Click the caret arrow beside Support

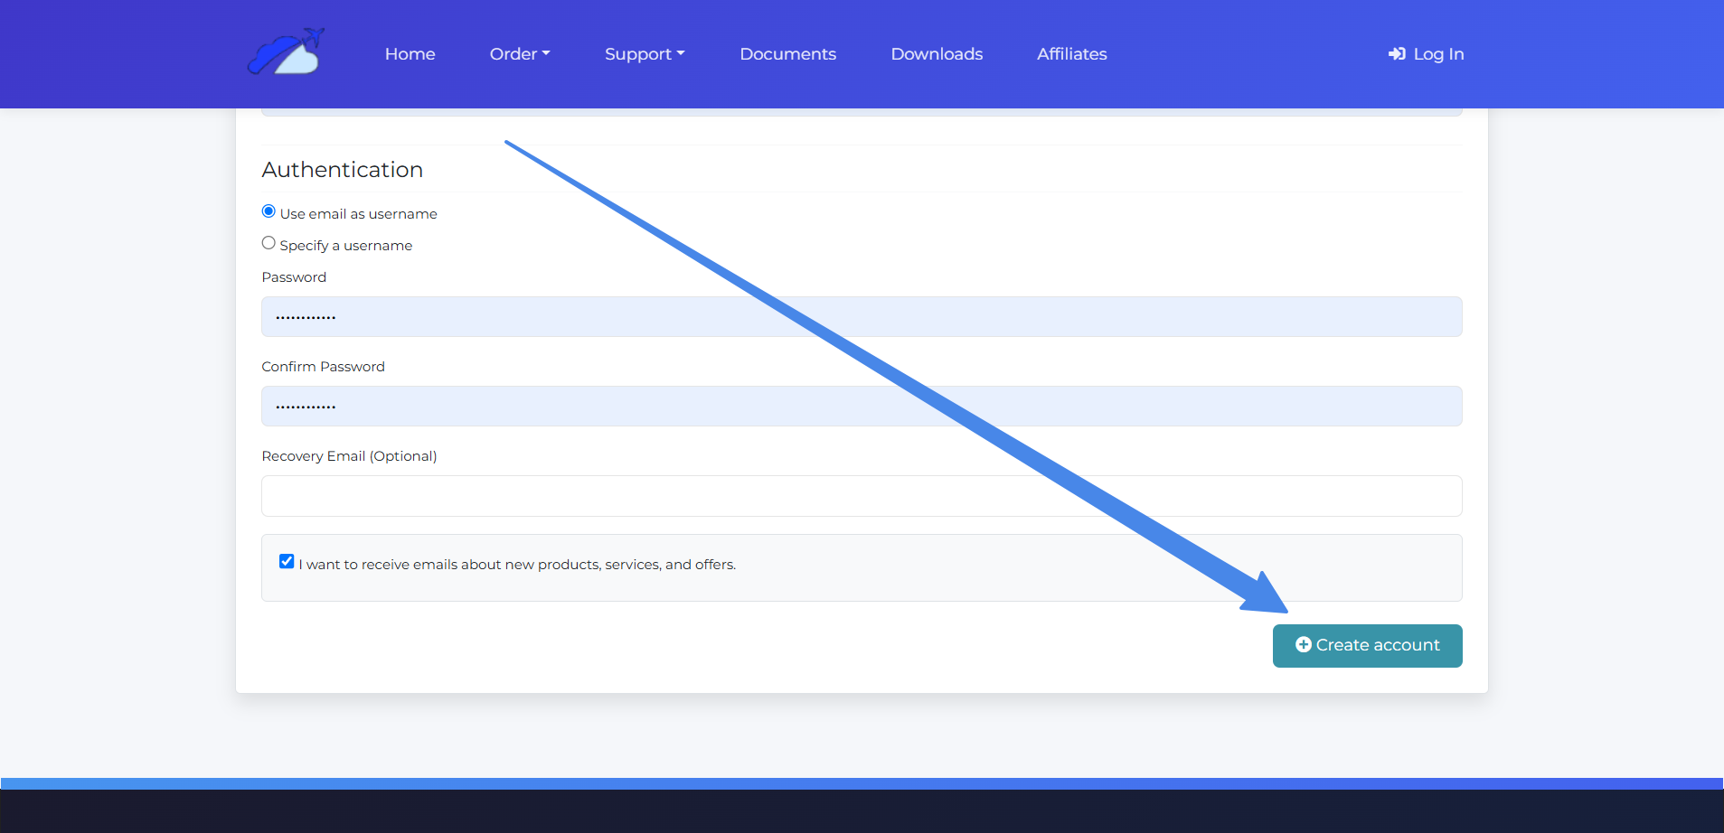[x=681, y=54]
